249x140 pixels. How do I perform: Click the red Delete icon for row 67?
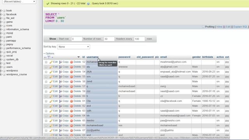tap(72, 131)
